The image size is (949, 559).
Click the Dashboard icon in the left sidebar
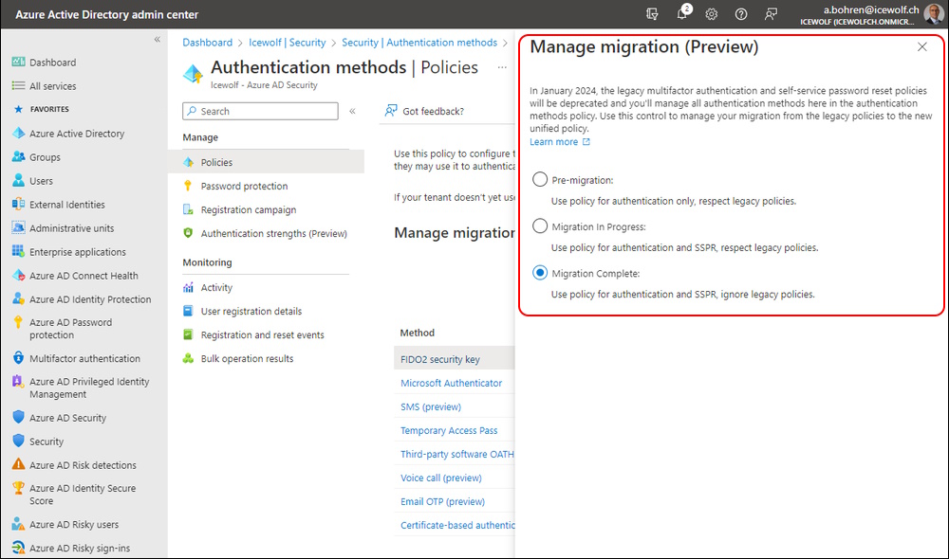coord(18,63)
